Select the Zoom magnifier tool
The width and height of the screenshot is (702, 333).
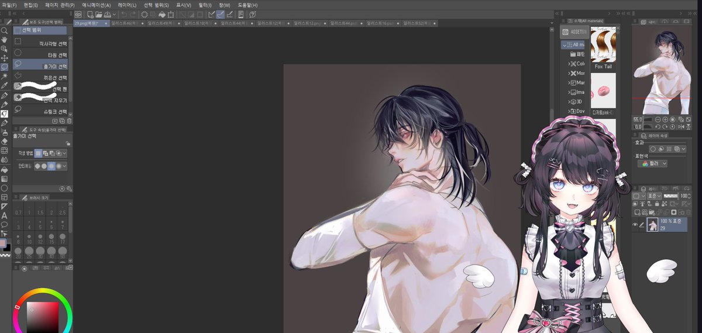4,30
